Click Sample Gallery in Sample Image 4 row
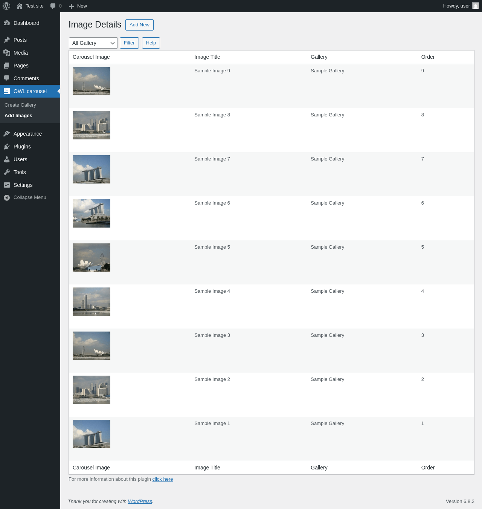This screenshot has height=509, width=482. pyautogui.click(x=327, y=291)
